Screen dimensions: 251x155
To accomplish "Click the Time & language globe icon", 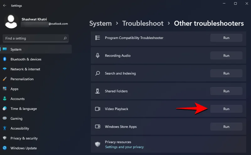I will (5, 108).
